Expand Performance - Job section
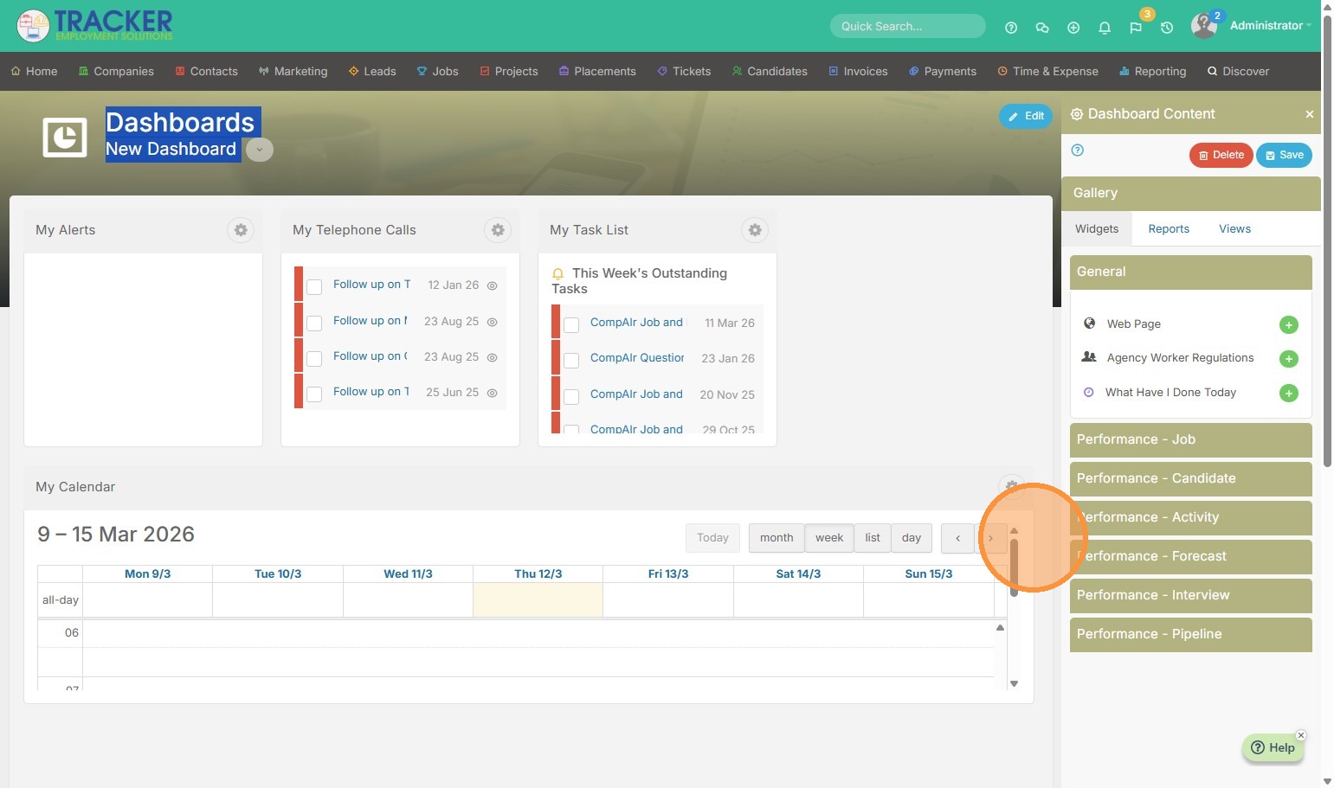Image resolution: width=1334 pixels, height=788 pixels. coord(1190,439)
